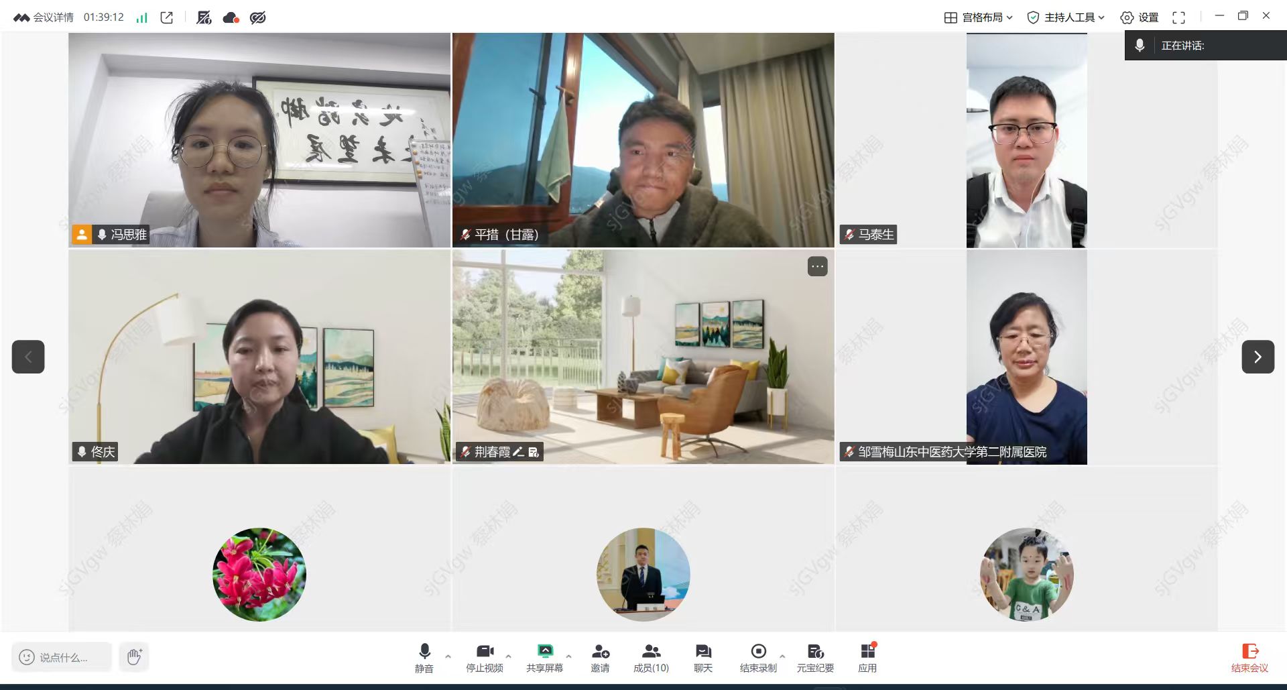Image resolution: width=1287 pixels, height=690 pixels.
Task: Expand audio options arrow beside mute
Action: pyautogui.click(x=448, y=656)
